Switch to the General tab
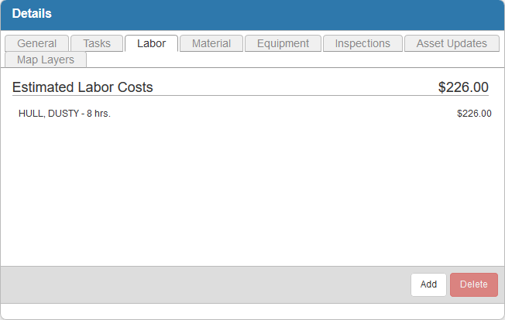505x320 pixels. click(36, 43)
